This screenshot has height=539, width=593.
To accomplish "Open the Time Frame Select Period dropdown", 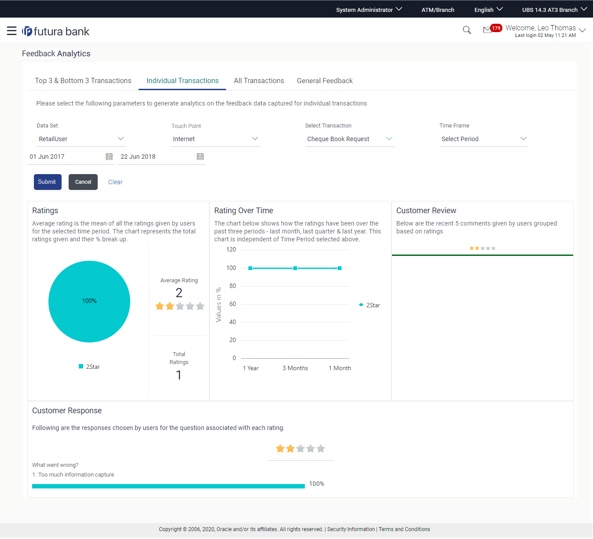I will [484, 139].
